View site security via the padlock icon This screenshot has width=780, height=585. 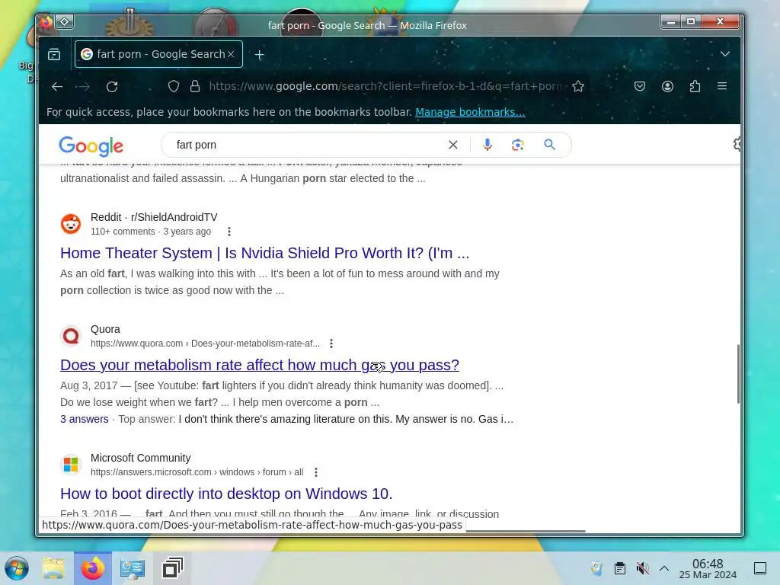coord(195,87)
